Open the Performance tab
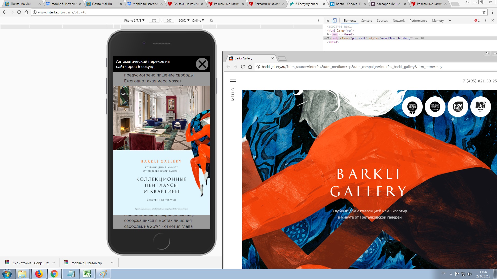 pyautogui.click(x=418, y=20)
